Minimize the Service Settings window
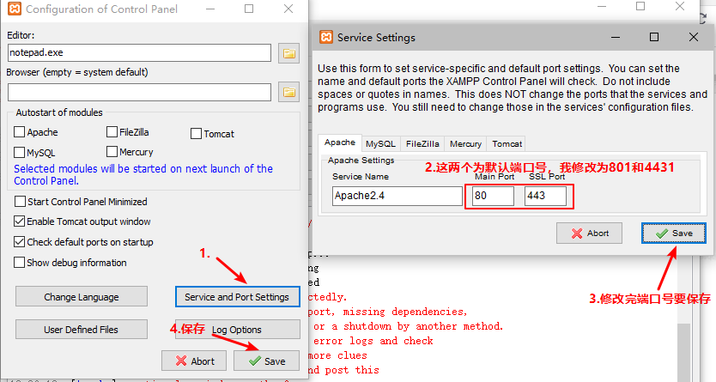Image resolution: width=716 pixels, height=382 pixels. (616, 37)
